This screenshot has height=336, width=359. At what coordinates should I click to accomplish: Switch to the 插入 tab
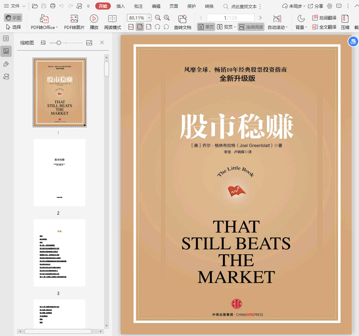click(x=121, y=6)
